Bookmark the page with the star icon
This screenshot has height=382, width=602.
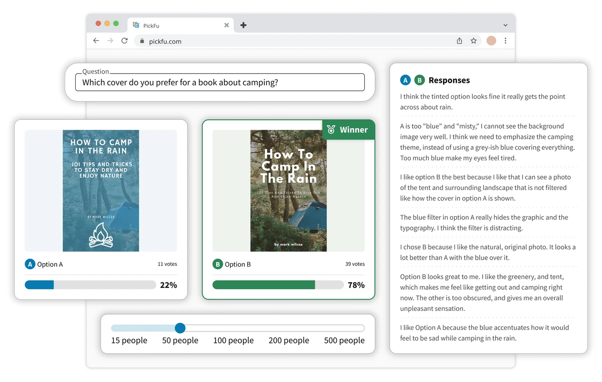click(474, 41)
